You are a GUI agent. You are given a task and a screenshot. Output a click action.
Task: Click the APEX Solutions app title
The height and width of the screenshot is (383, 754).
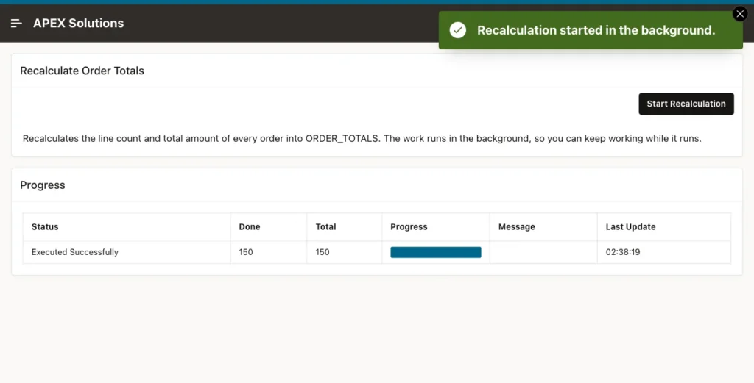tap(78, 23)
